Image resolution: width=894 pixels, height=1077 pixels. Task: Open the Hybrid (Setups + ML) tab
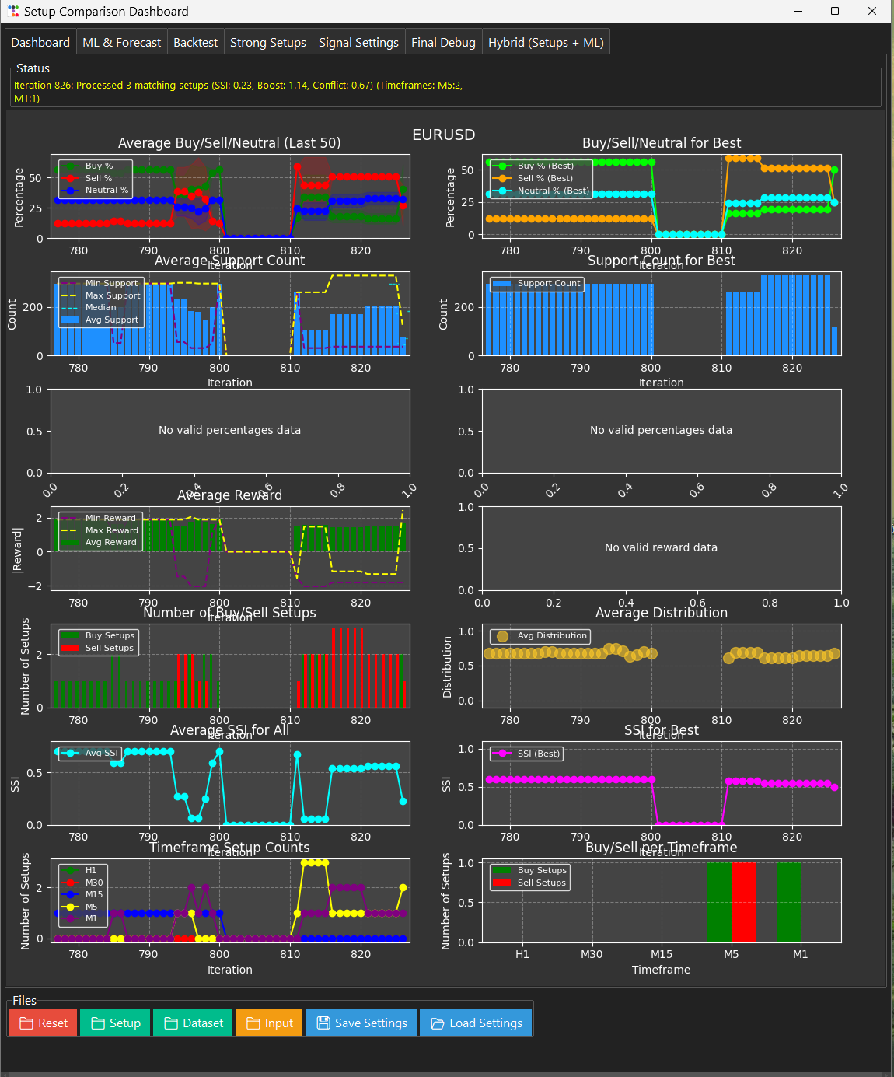coord(546,43)
